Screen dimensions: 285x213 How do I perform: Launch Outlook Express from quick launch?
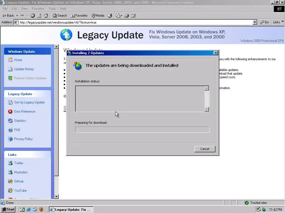(35, 210)
